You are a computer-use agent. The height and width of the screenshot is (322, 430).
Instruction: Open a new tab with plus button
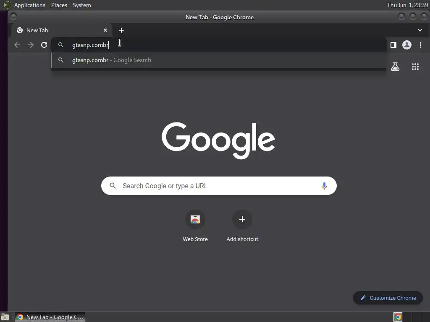(121, 30)
